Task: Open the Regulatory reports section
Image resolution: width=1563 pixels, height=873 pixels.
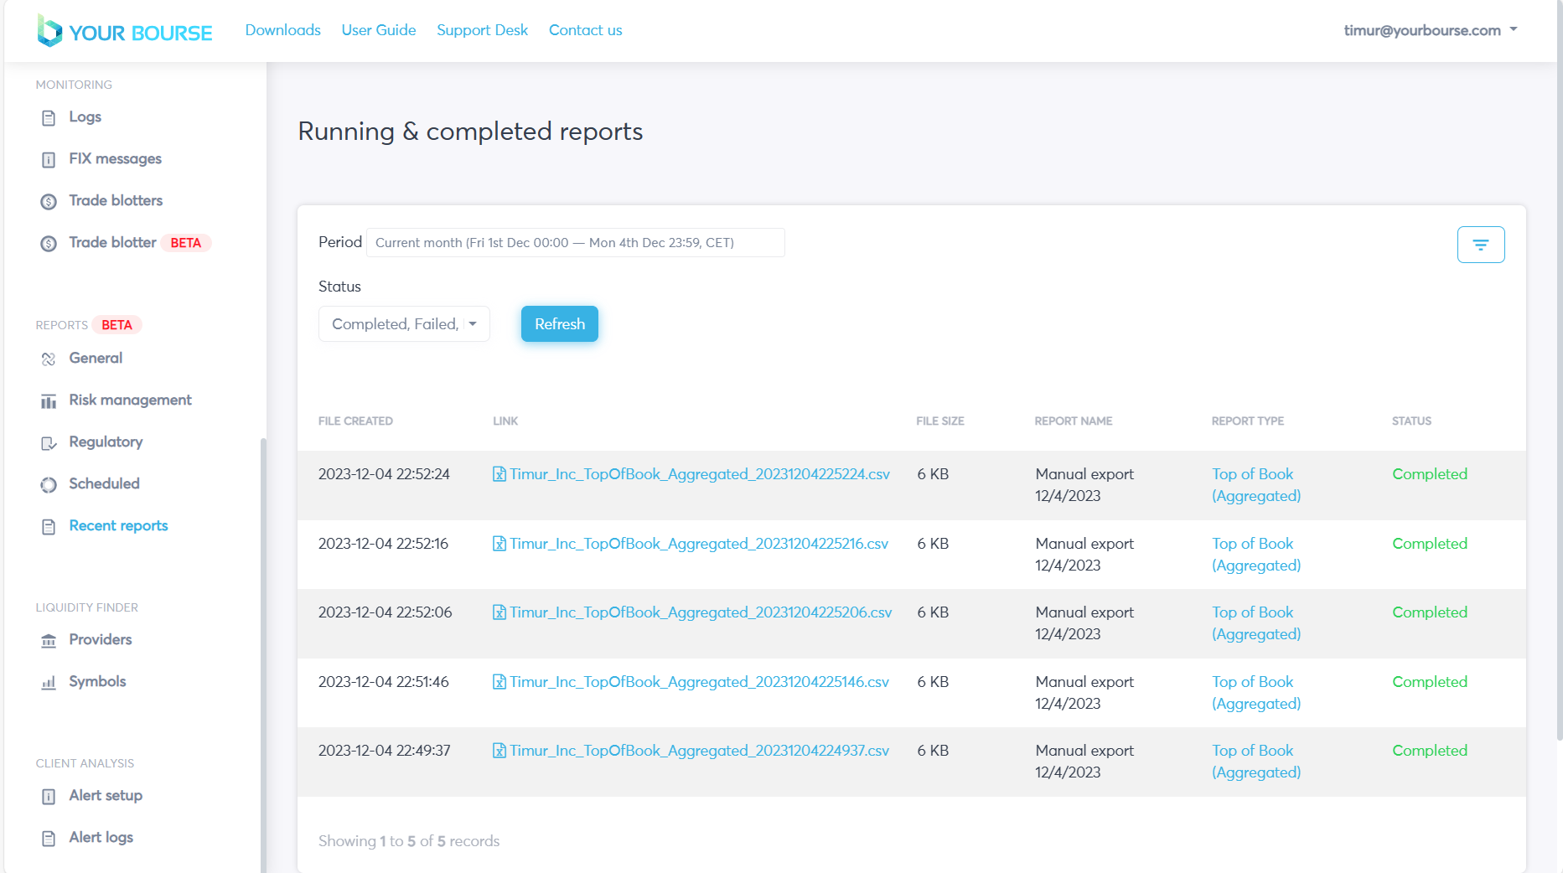Action: pos(106,442)
